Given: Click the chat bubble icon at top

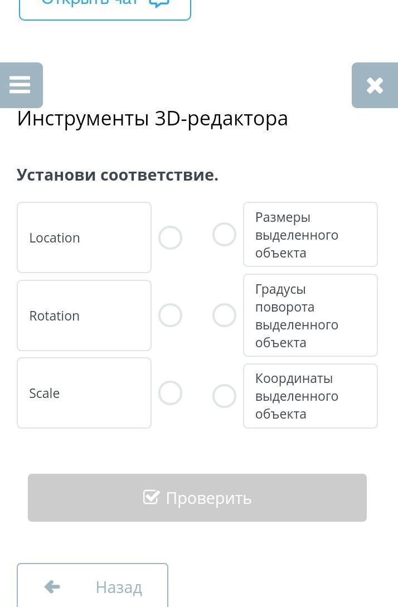Looking at the screenshot, I should coord(159,3).
